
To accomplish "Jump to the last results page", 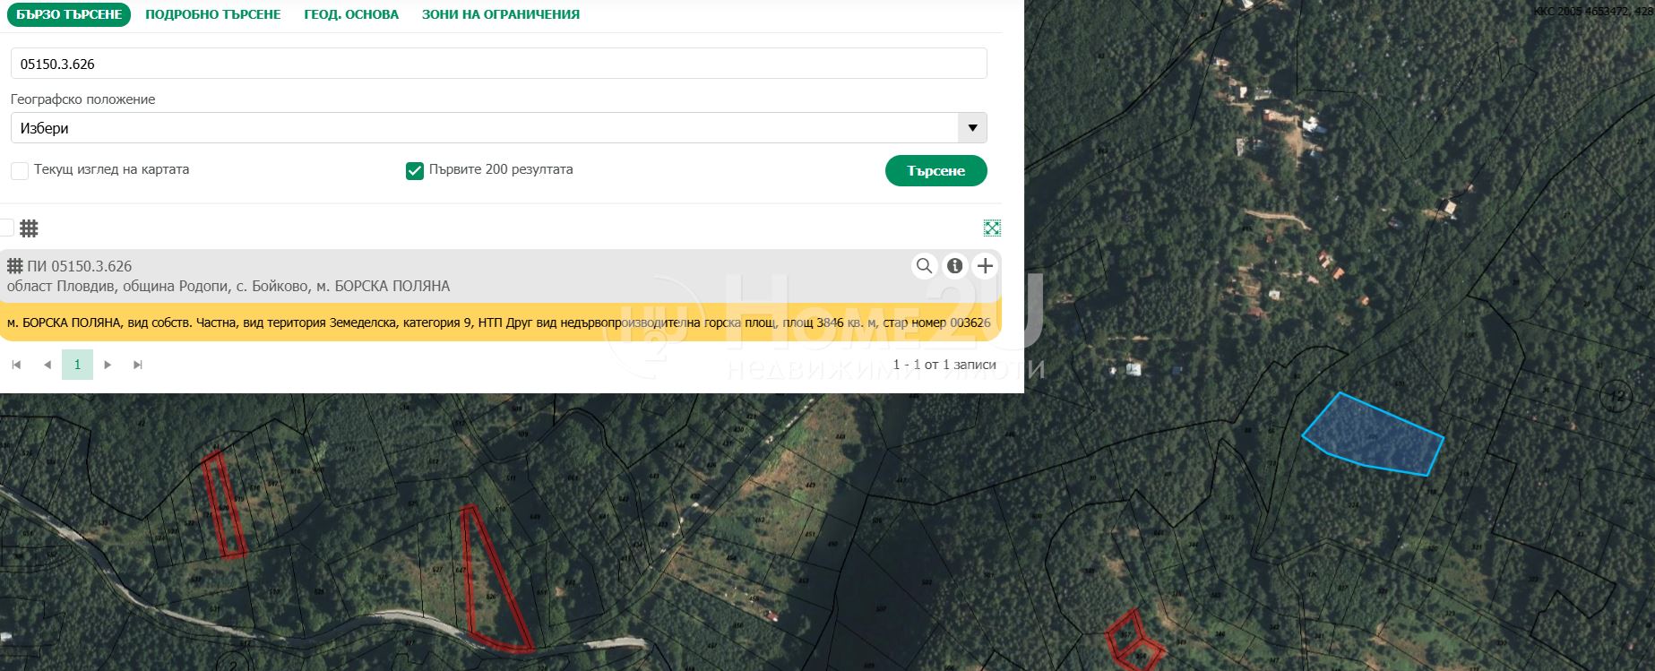I will (x=138, y=365).
